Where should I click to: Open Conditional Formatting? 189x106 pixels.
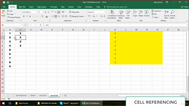point(112,14)
